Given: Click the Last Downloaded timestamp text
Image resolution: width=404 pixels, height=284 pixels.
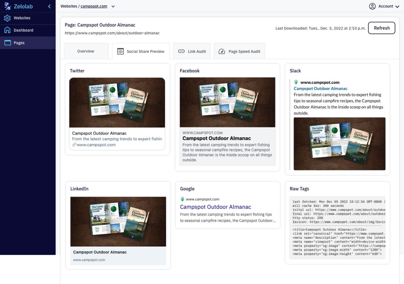Looking at the screenshot, I should (x=320, y=28).
